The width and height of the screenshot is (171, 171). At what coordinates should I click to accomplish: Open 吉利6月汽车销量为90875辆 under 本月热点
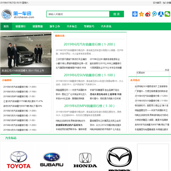tap(152, 124)
